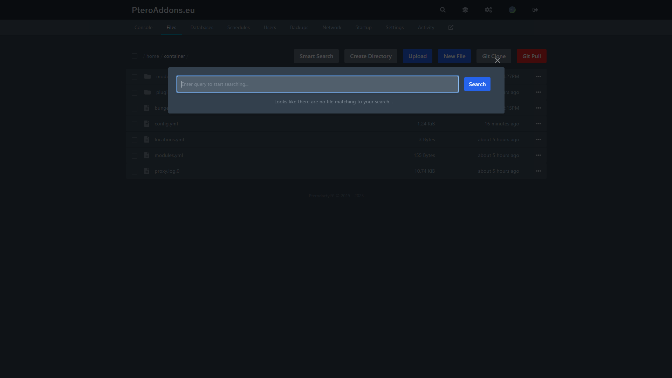672x378 pixels.
Task: Close the search dialog with X
Action: click(x=497, y=60)
